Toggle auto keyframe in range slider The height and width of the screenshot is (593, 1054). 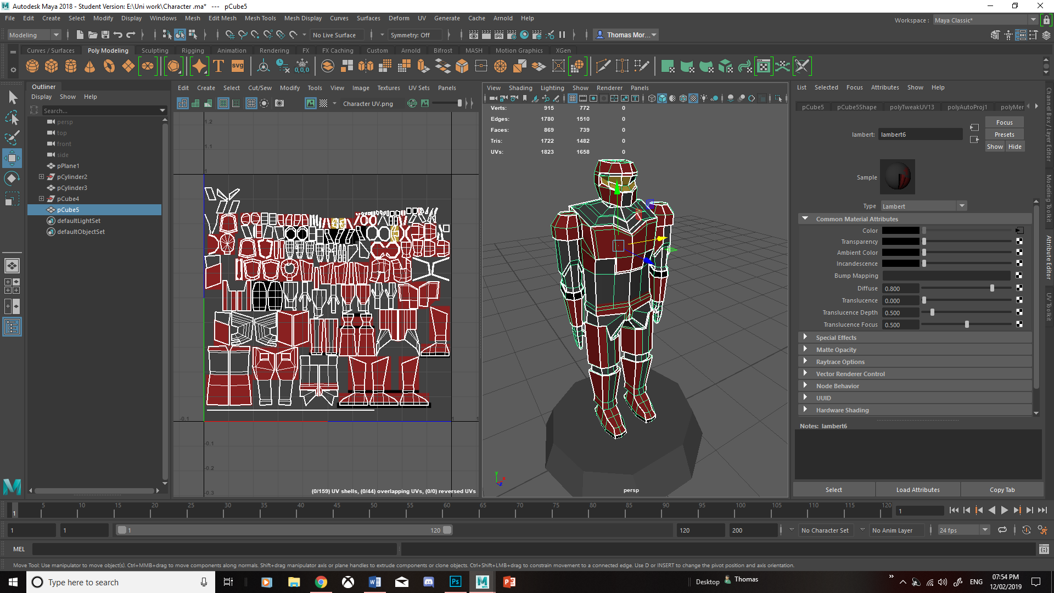point(1027,530)
